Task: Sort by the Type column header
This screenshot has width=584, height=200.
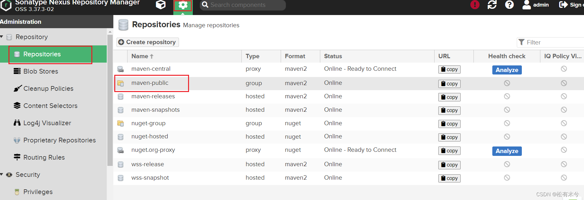Action: (x=261, y=56)
